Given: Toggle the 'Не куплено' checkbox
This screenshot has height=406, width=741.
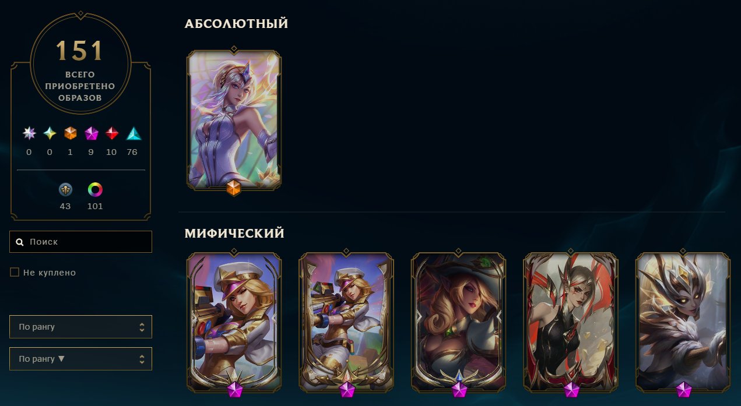Looking at the screenshot, I should click(15, 272).
